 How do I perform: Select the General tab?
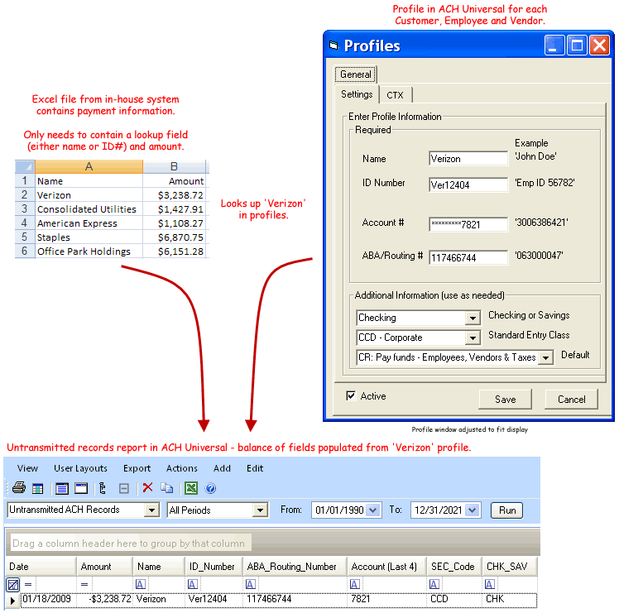click(356, 74)
